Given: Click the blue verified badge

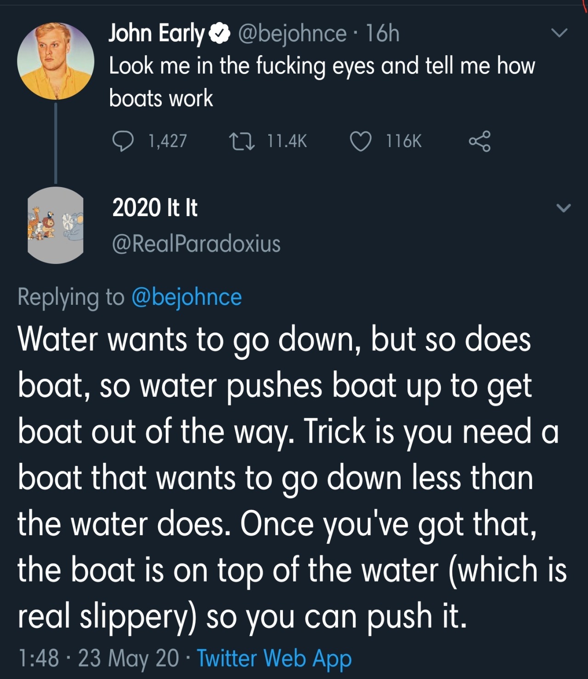Looking at the screenshot, I should tap(220, 34).
